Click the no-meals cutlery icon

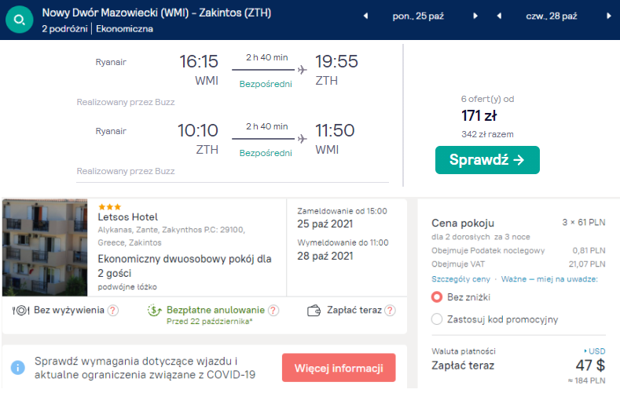point(20,311)
